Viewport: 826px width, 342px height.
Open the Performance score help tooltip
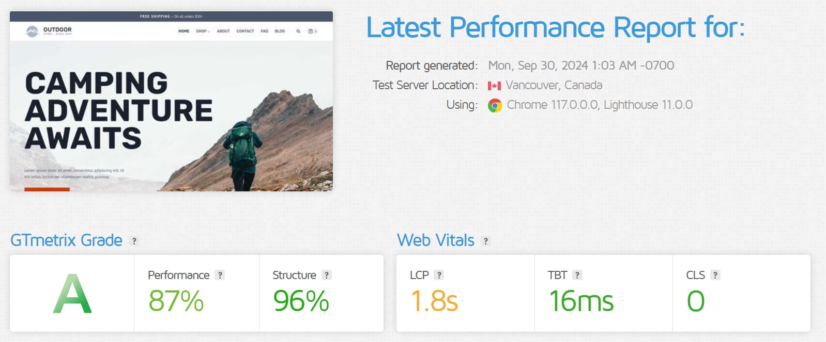coord(220,275)
